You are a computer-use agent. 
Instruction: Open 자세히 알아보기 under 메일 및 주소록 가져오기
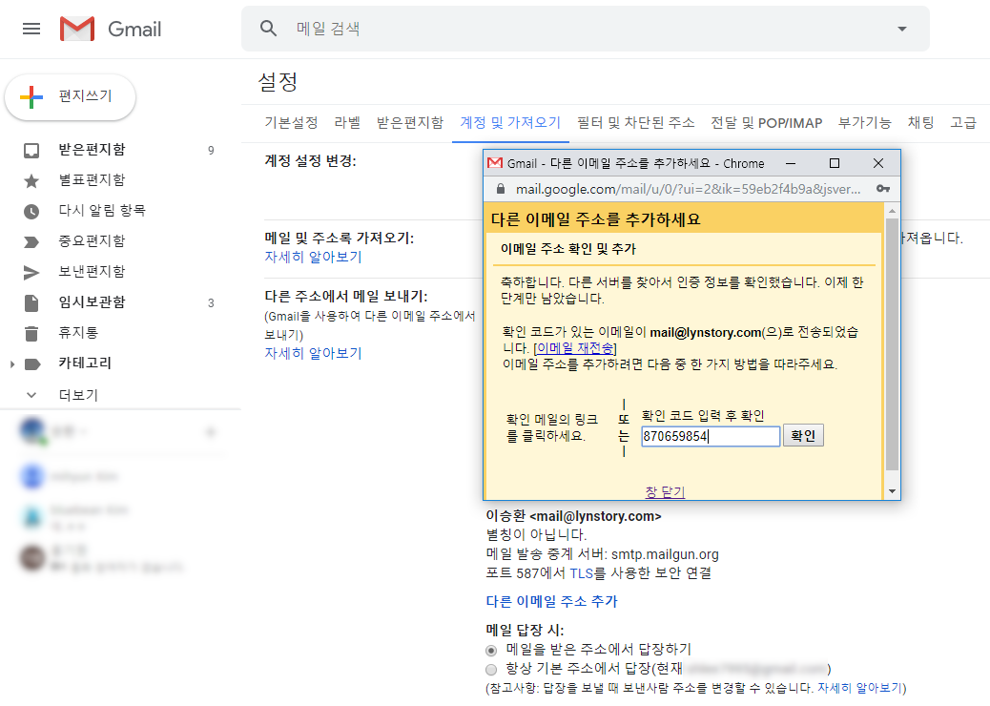click(313, 257)
